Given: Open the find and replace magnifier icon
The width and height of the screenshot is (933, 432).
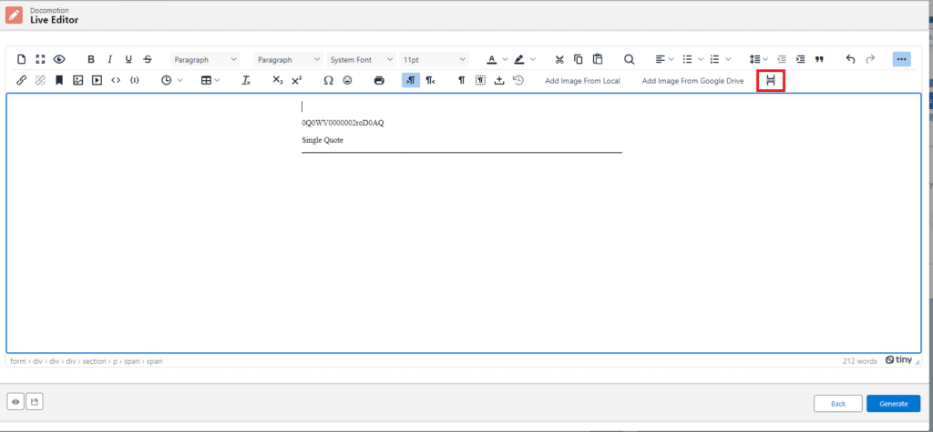Looking at the screenshot, I should (x=629, y=59).
